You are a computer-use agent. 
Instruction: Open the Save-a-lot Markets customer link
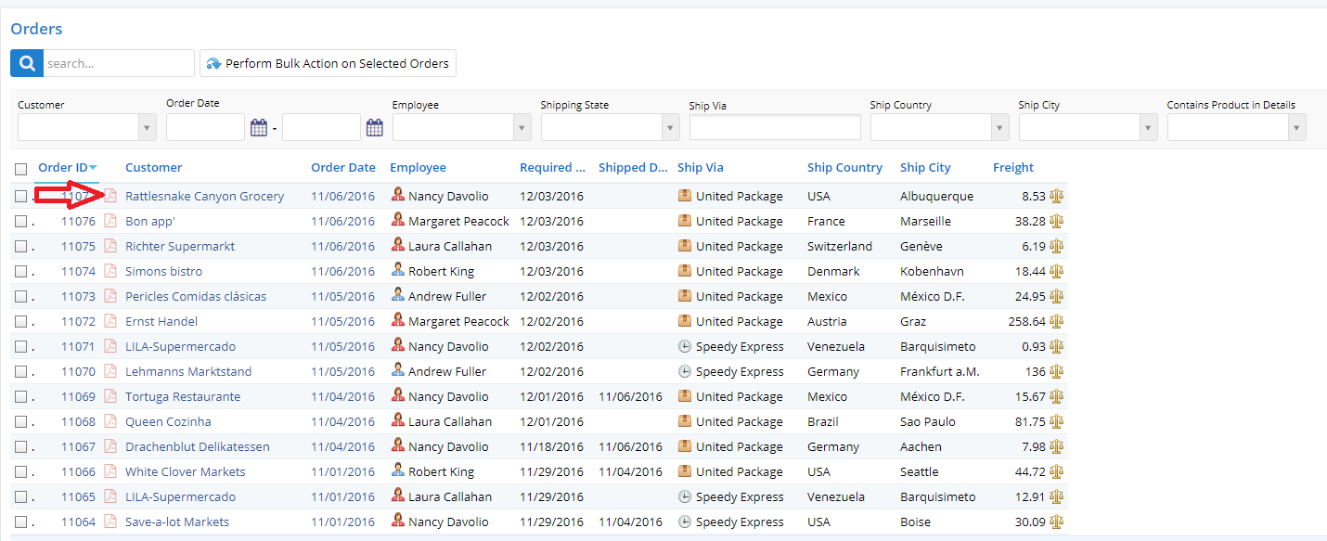177,522
